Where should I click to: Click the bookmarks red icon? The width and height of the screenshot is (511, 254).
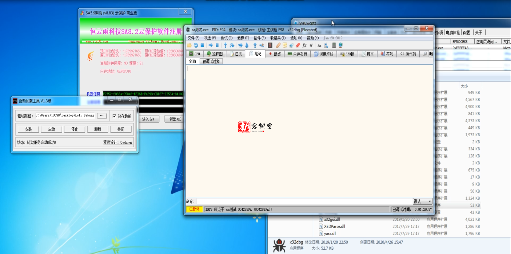tap(298, 45)
